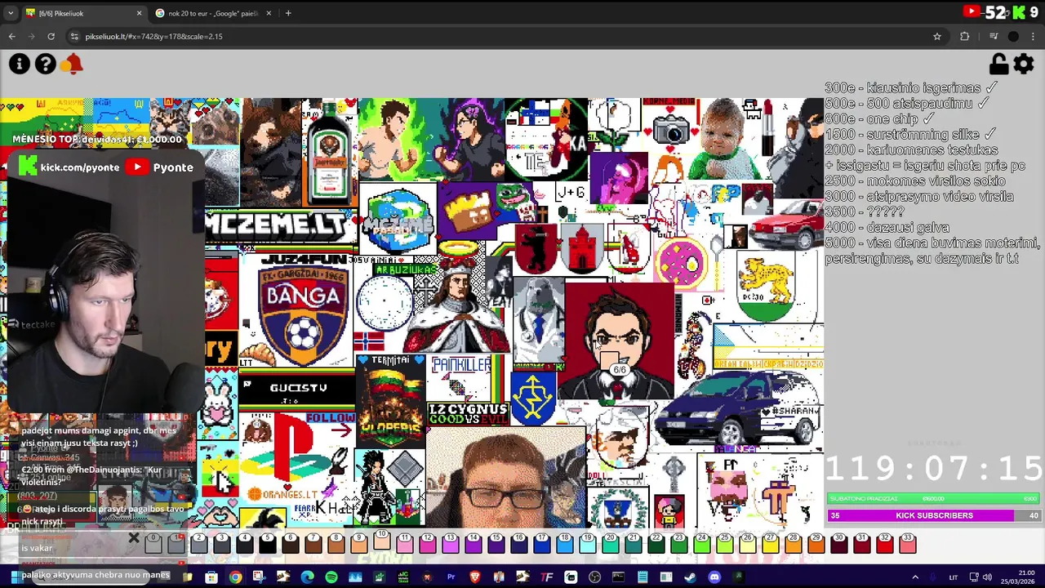Open the browser profile avatar
Image resolution: width=1045 pixels, height=588 pixels.
coord(1013,36)
